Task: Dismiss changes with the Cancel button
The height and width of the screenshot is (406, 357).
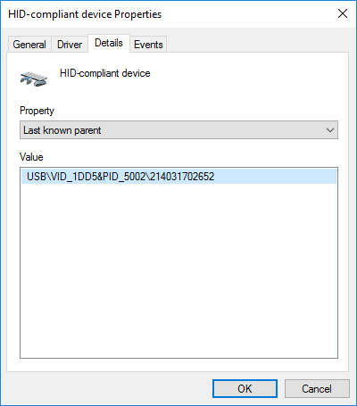Action: [317, 388]
